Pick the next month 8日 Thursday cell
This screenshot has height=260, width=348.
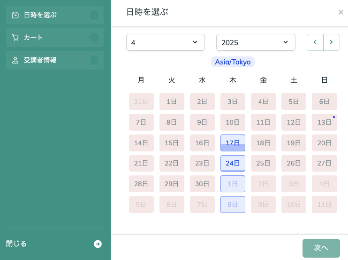(x=233, y=205)
